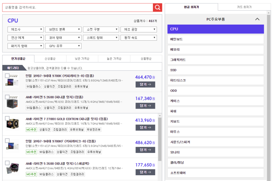The height and width of the screenshot is (181, 273).
Task: Add the 167,340원 item with 담기
Action: (145, 106)
